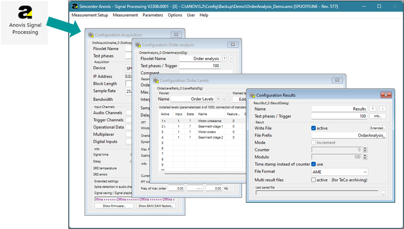
Task: Open the Help menu
Action: pyautogui.click(x=204, y=15)
